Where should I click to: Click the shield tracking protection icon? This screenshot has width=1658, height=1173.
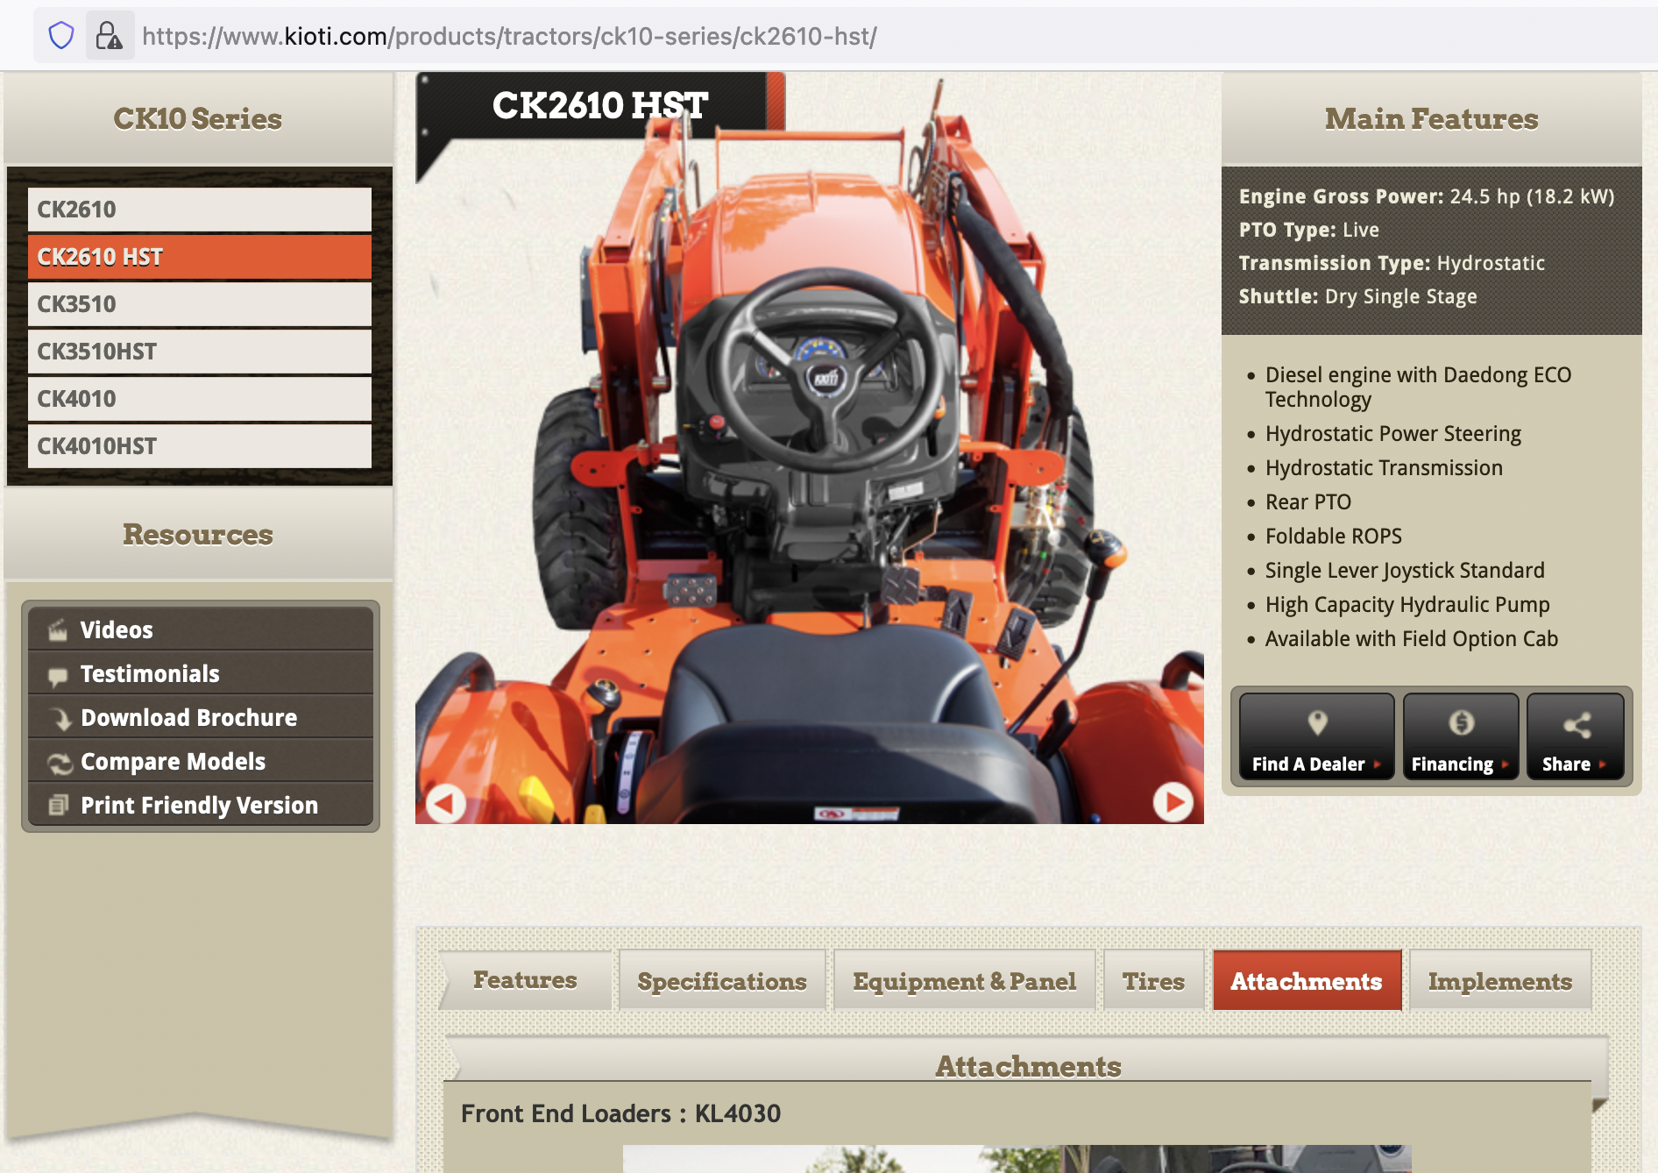coord(60,36)
